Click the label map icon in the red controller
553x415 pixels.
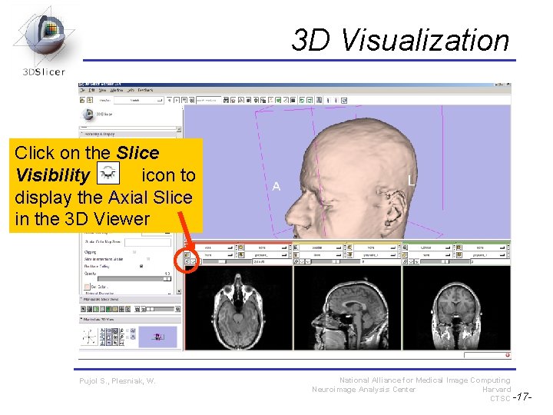coord(187,255)
